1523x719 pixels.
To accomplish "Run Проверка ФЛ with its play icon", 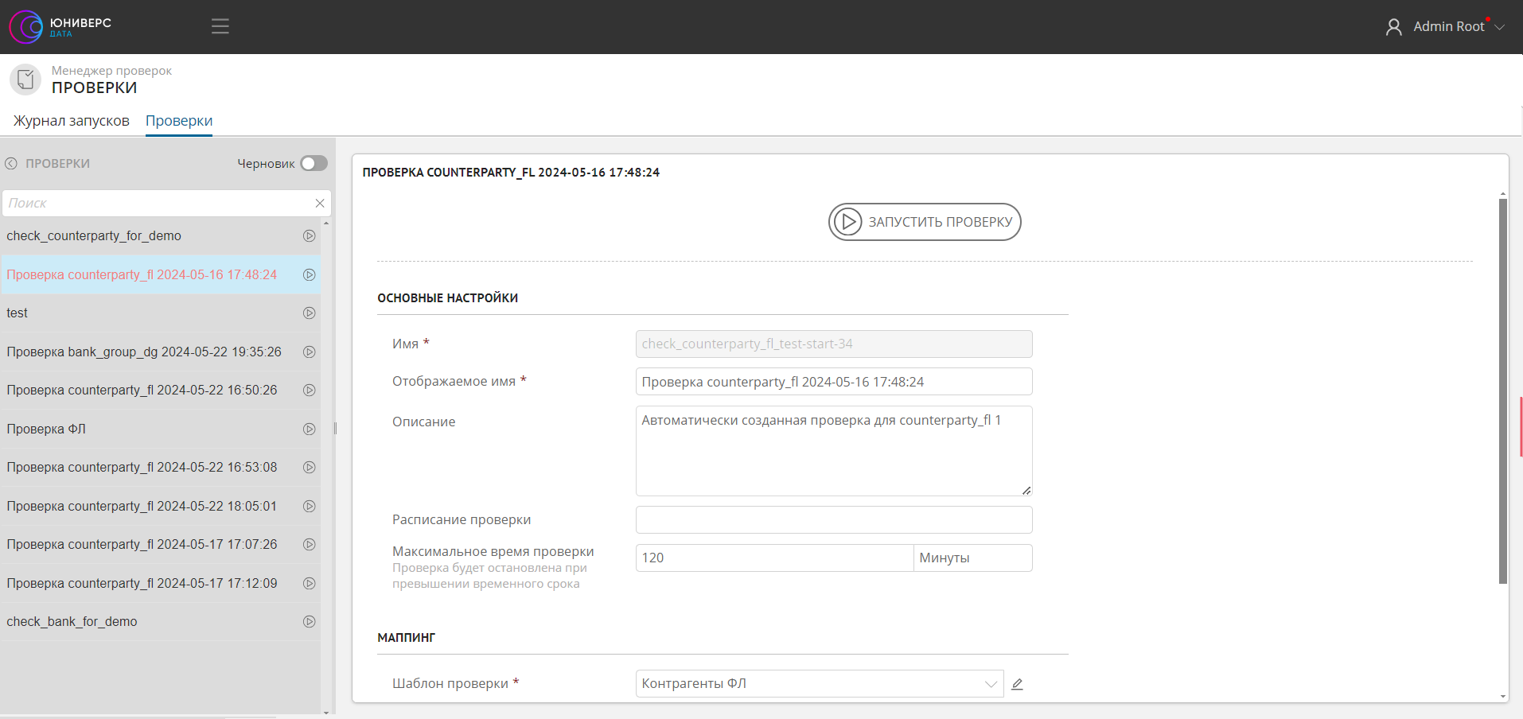I will 310,429.
